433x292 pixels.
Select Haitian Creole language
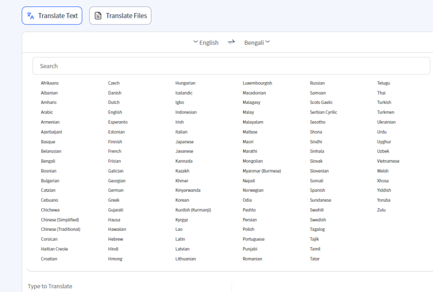click(54, 249)
